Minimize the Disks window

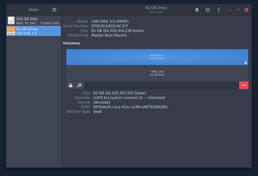230,10
